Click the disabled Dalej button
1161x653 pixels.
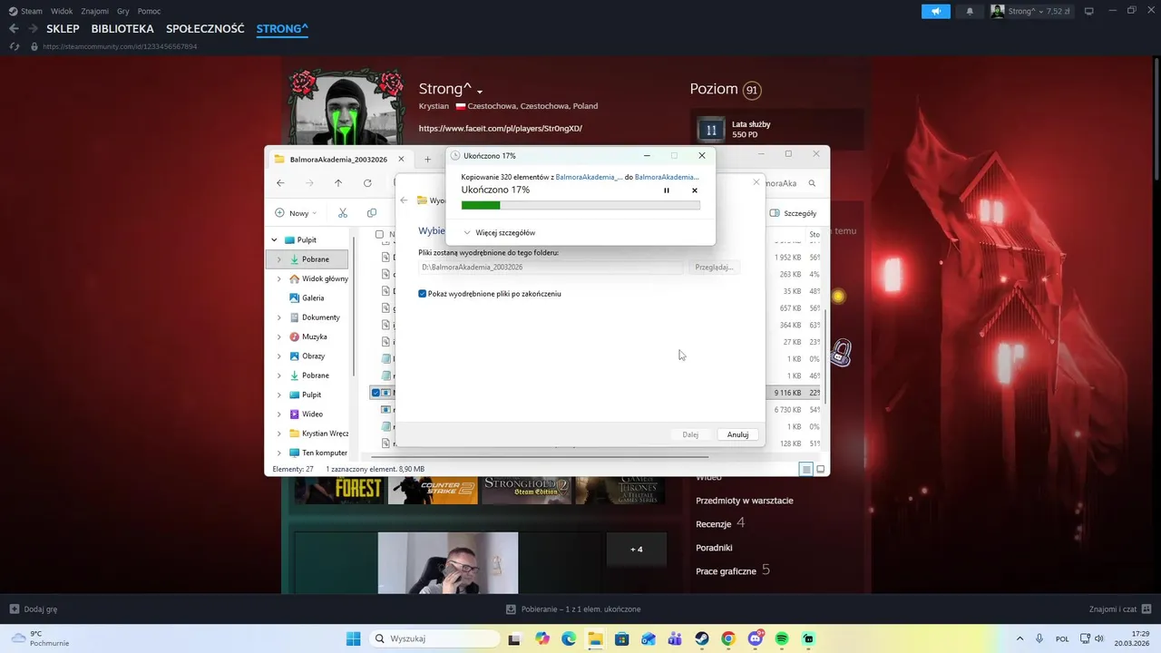pyautogui.click(x=690, y=434)
